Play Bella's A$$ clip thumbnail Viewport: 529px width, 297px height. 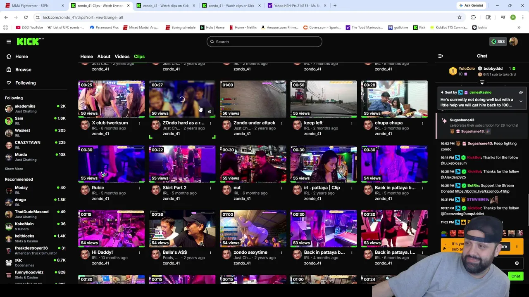(182, 229)
